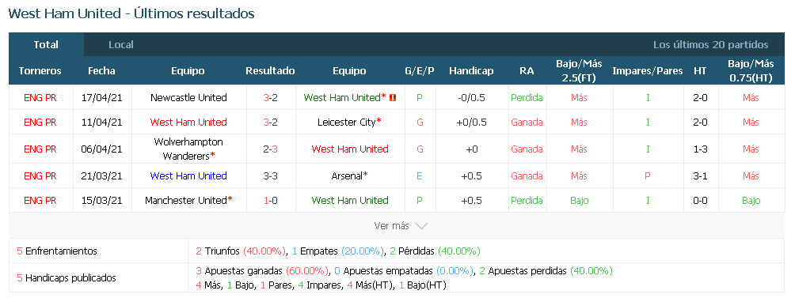This screenshot has height=298, width=795.
Task: Click red West Ham United in 11/04/21 row
Action: 188,122
